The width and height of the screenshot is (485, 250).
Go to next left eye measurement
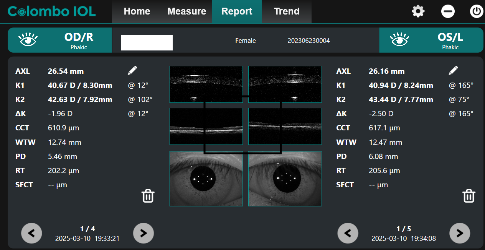(460, 233)
